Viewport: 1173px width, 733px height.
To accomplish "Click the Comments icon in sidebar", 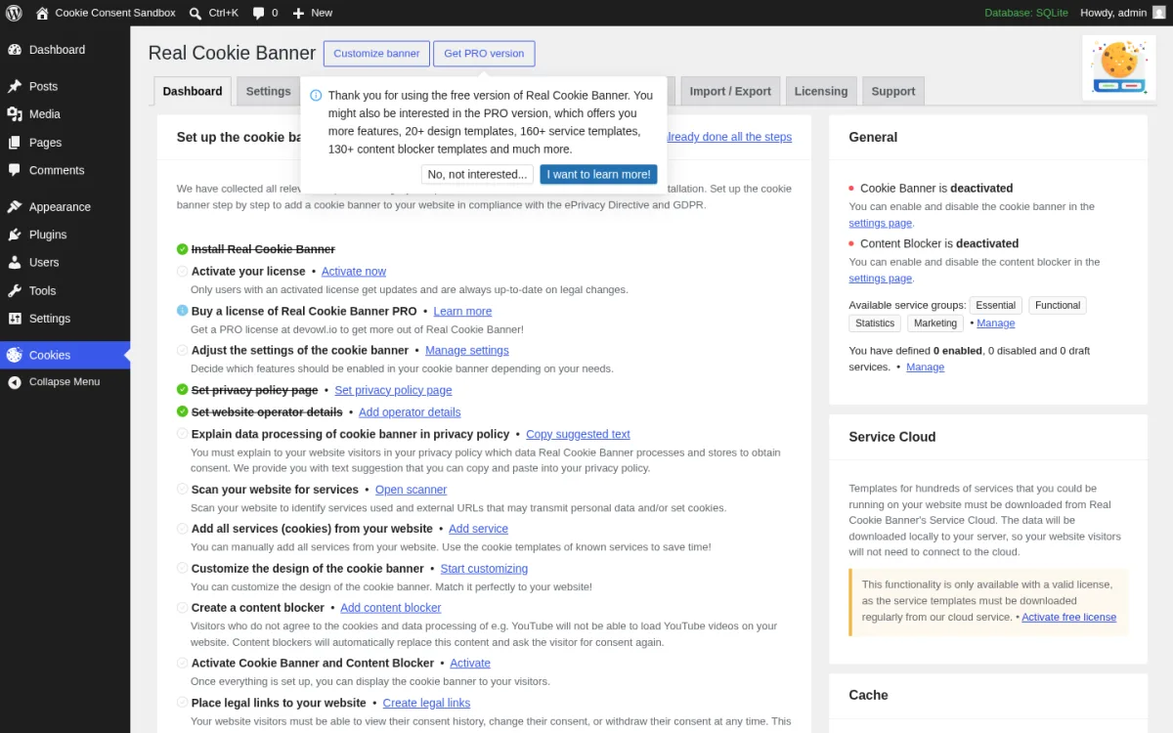I will click(15, 170).
